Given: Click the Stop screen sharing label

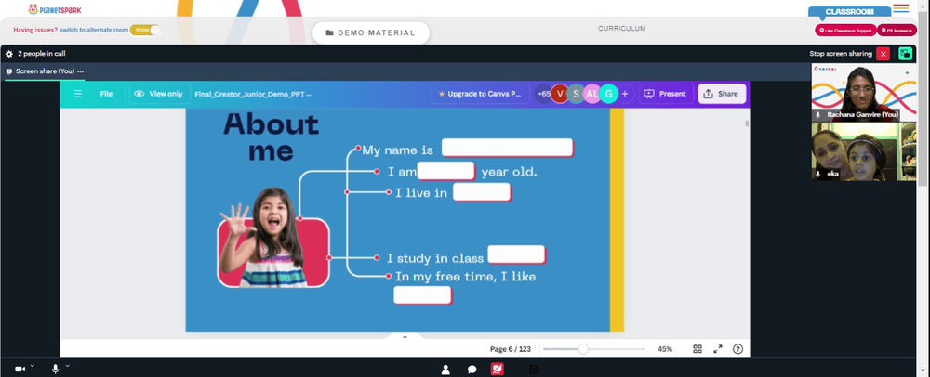Looking at the screenshot, I should pyautogui.click(x=841, y=54).
